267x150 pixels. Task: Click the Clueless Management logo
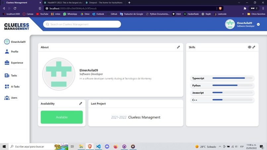click(x=17, y=26)
